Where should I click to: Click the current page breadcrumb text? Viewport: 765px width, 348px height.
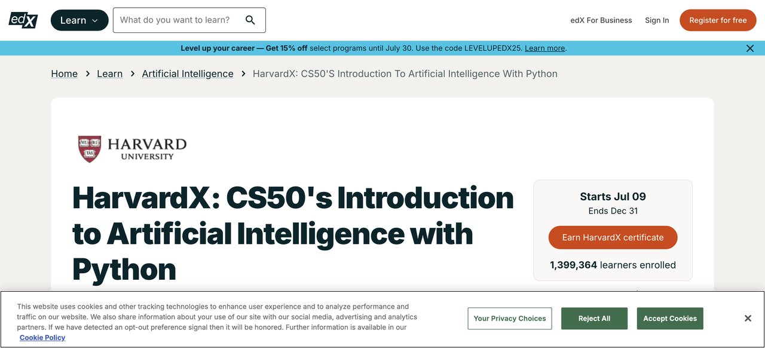405,74
